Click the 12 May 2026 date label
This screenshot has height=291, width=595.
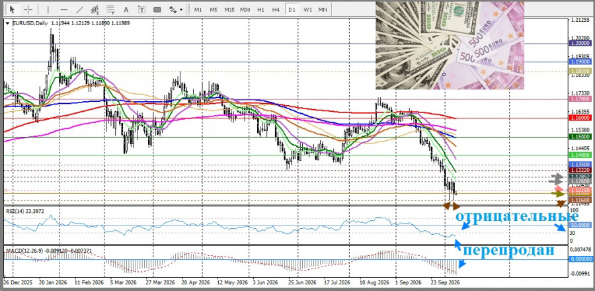(232, 283)
